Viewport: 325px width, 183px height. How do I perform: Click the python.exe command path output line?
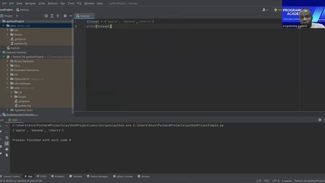coord(118,126)
